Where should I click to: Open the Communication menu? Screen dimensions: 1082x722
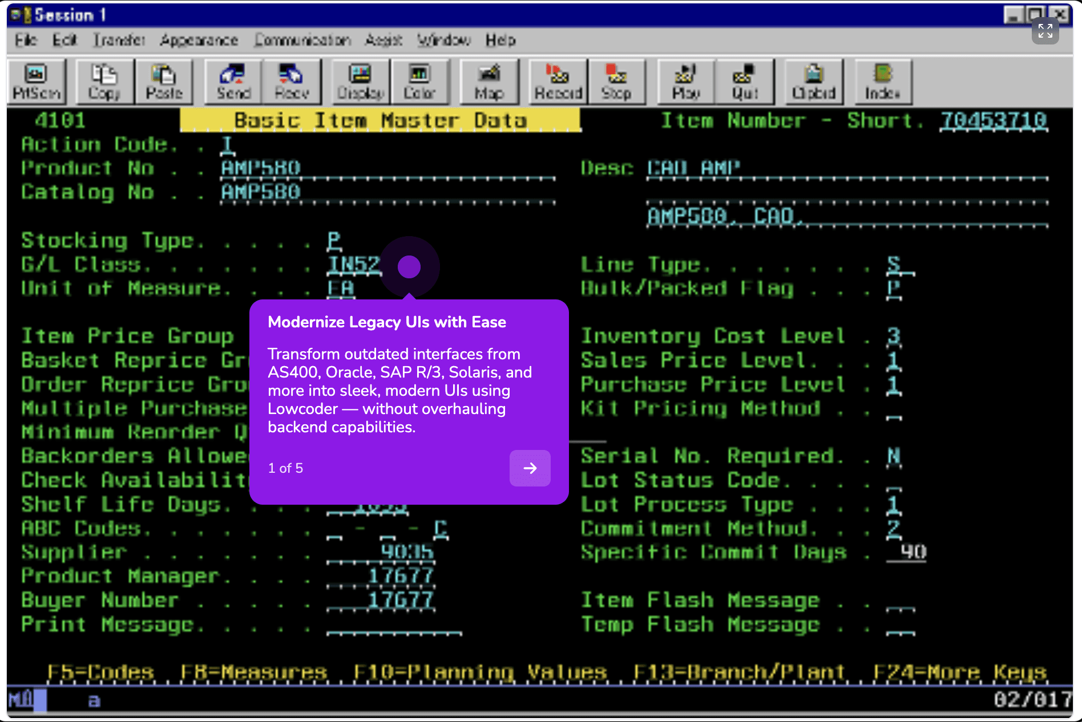pos(302,40)
